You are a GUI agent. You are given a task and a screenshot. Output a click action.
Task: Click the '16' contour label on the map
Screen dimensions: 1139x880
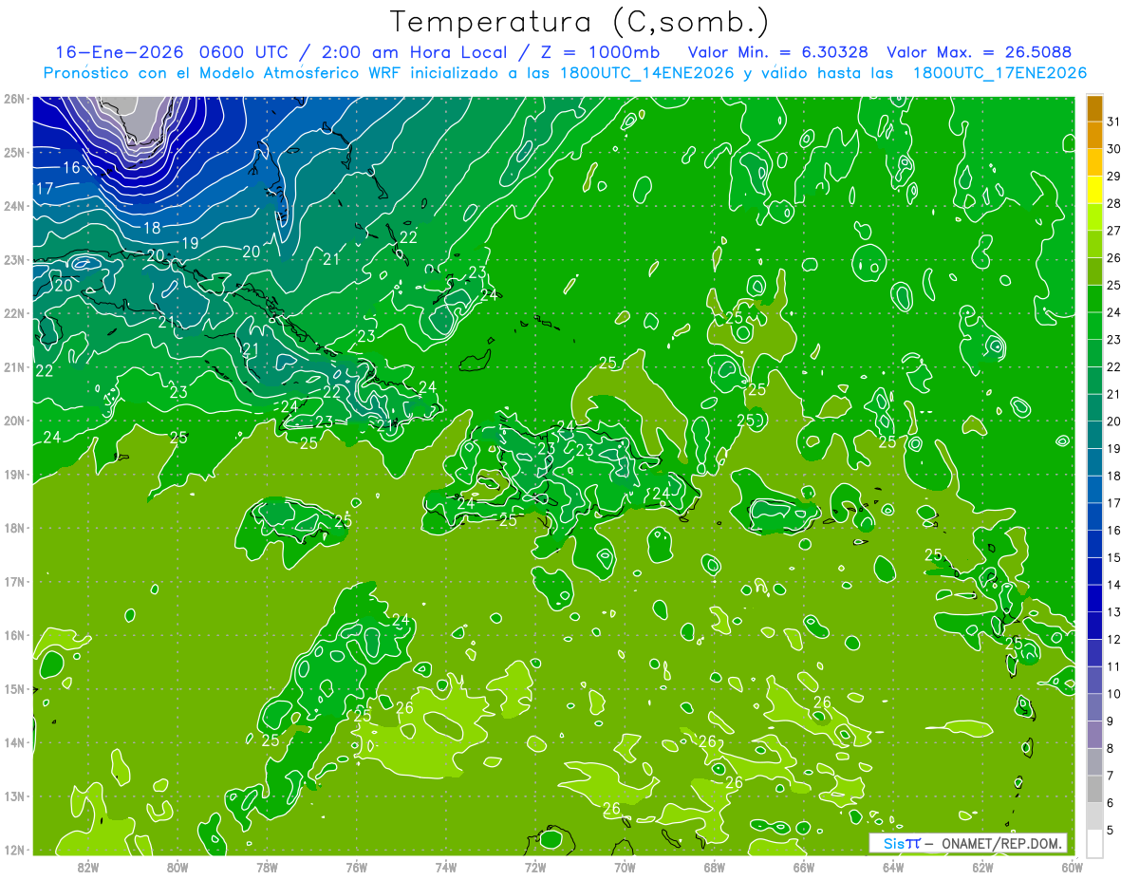(x=71, y=168)
